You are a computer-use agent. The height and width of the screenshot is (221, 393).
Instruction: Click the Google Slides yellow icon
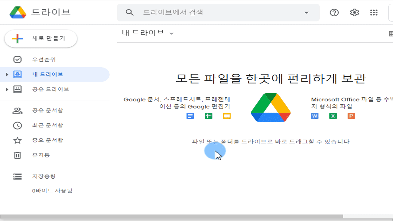pos(227,116)
